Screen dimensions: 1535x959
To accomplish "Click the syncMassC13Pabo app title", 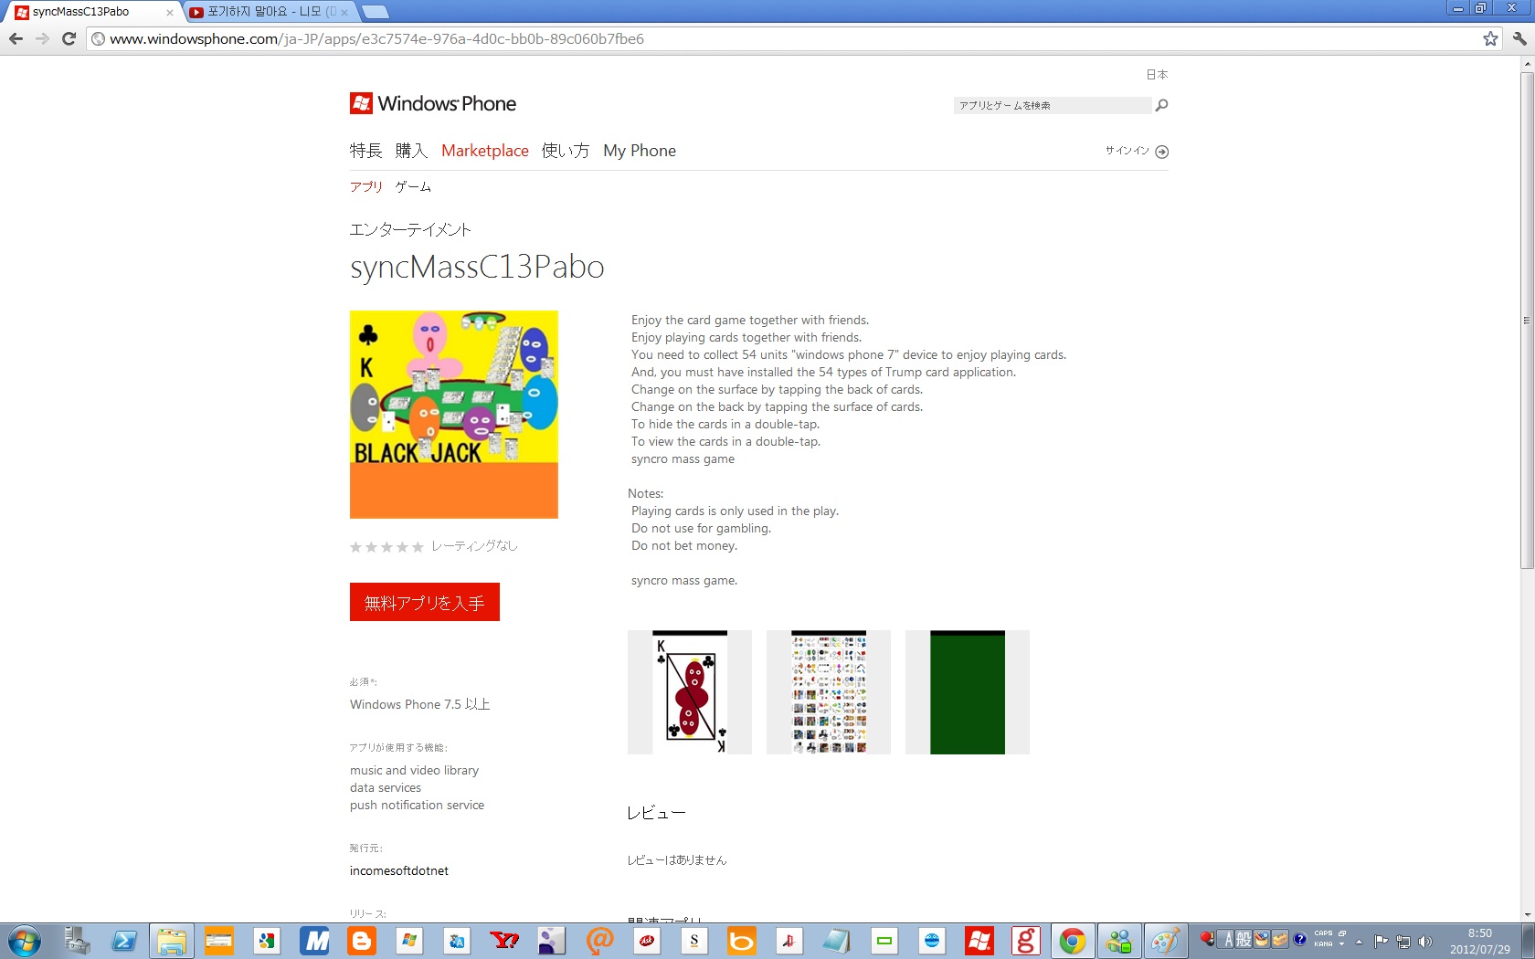I will pyautogui.click(x=477, y=267).
